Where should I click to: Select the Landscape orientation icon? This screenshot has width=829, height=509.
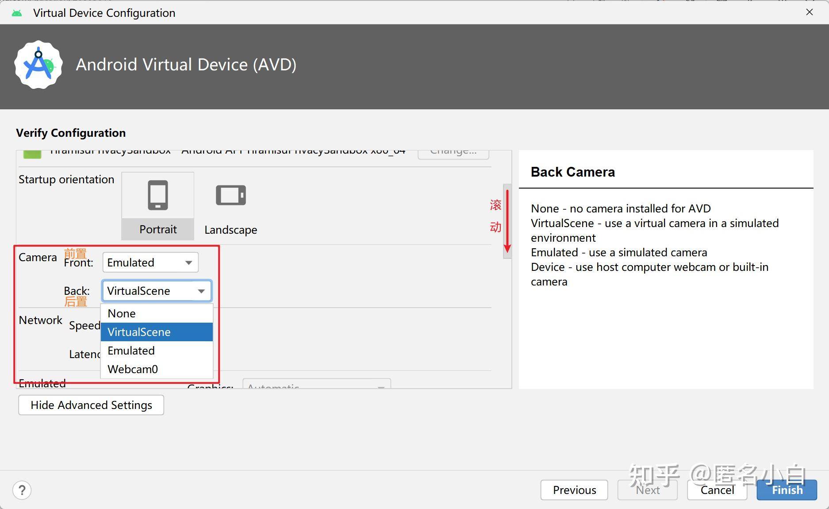click(230, 195)
